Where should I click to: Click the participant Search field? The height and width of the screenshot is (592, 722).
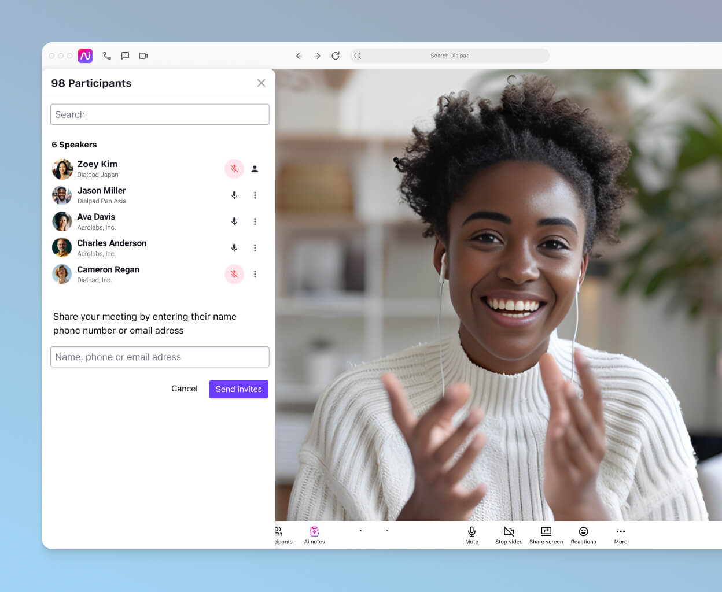click(160, 114)
